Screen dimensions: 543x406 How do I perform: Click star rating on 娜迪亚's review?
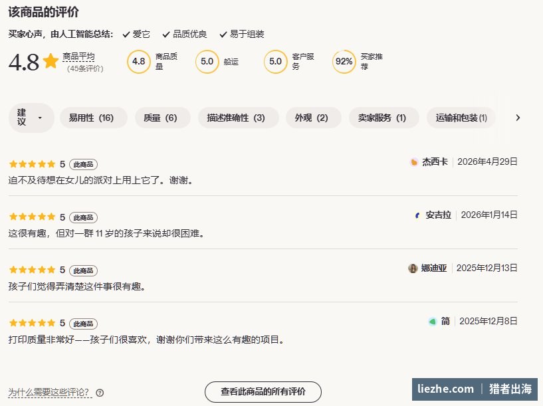coord(32,270)
